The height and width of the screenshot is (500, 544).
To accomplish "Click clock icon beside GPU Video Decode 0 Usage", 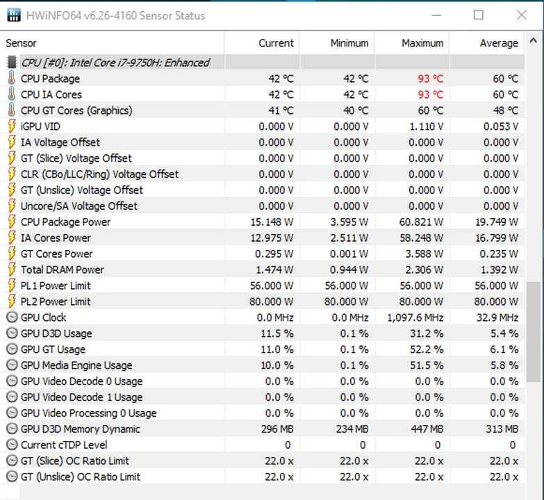I will click(x=12, y=381).
